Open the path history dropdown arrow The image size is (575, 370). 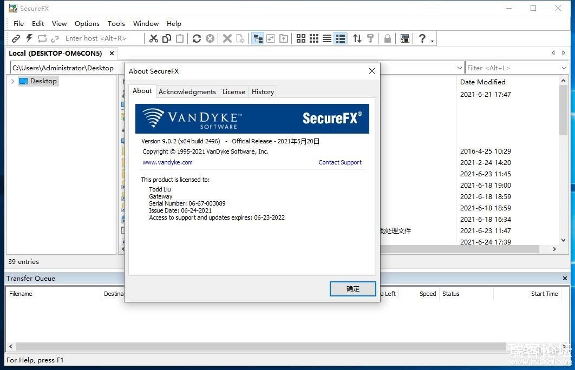coord(460,68)
